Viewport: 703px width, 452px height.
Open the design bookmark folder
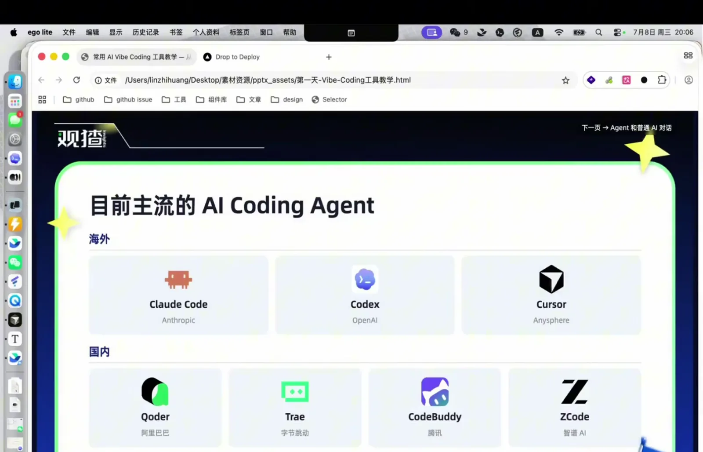[287, 100]
